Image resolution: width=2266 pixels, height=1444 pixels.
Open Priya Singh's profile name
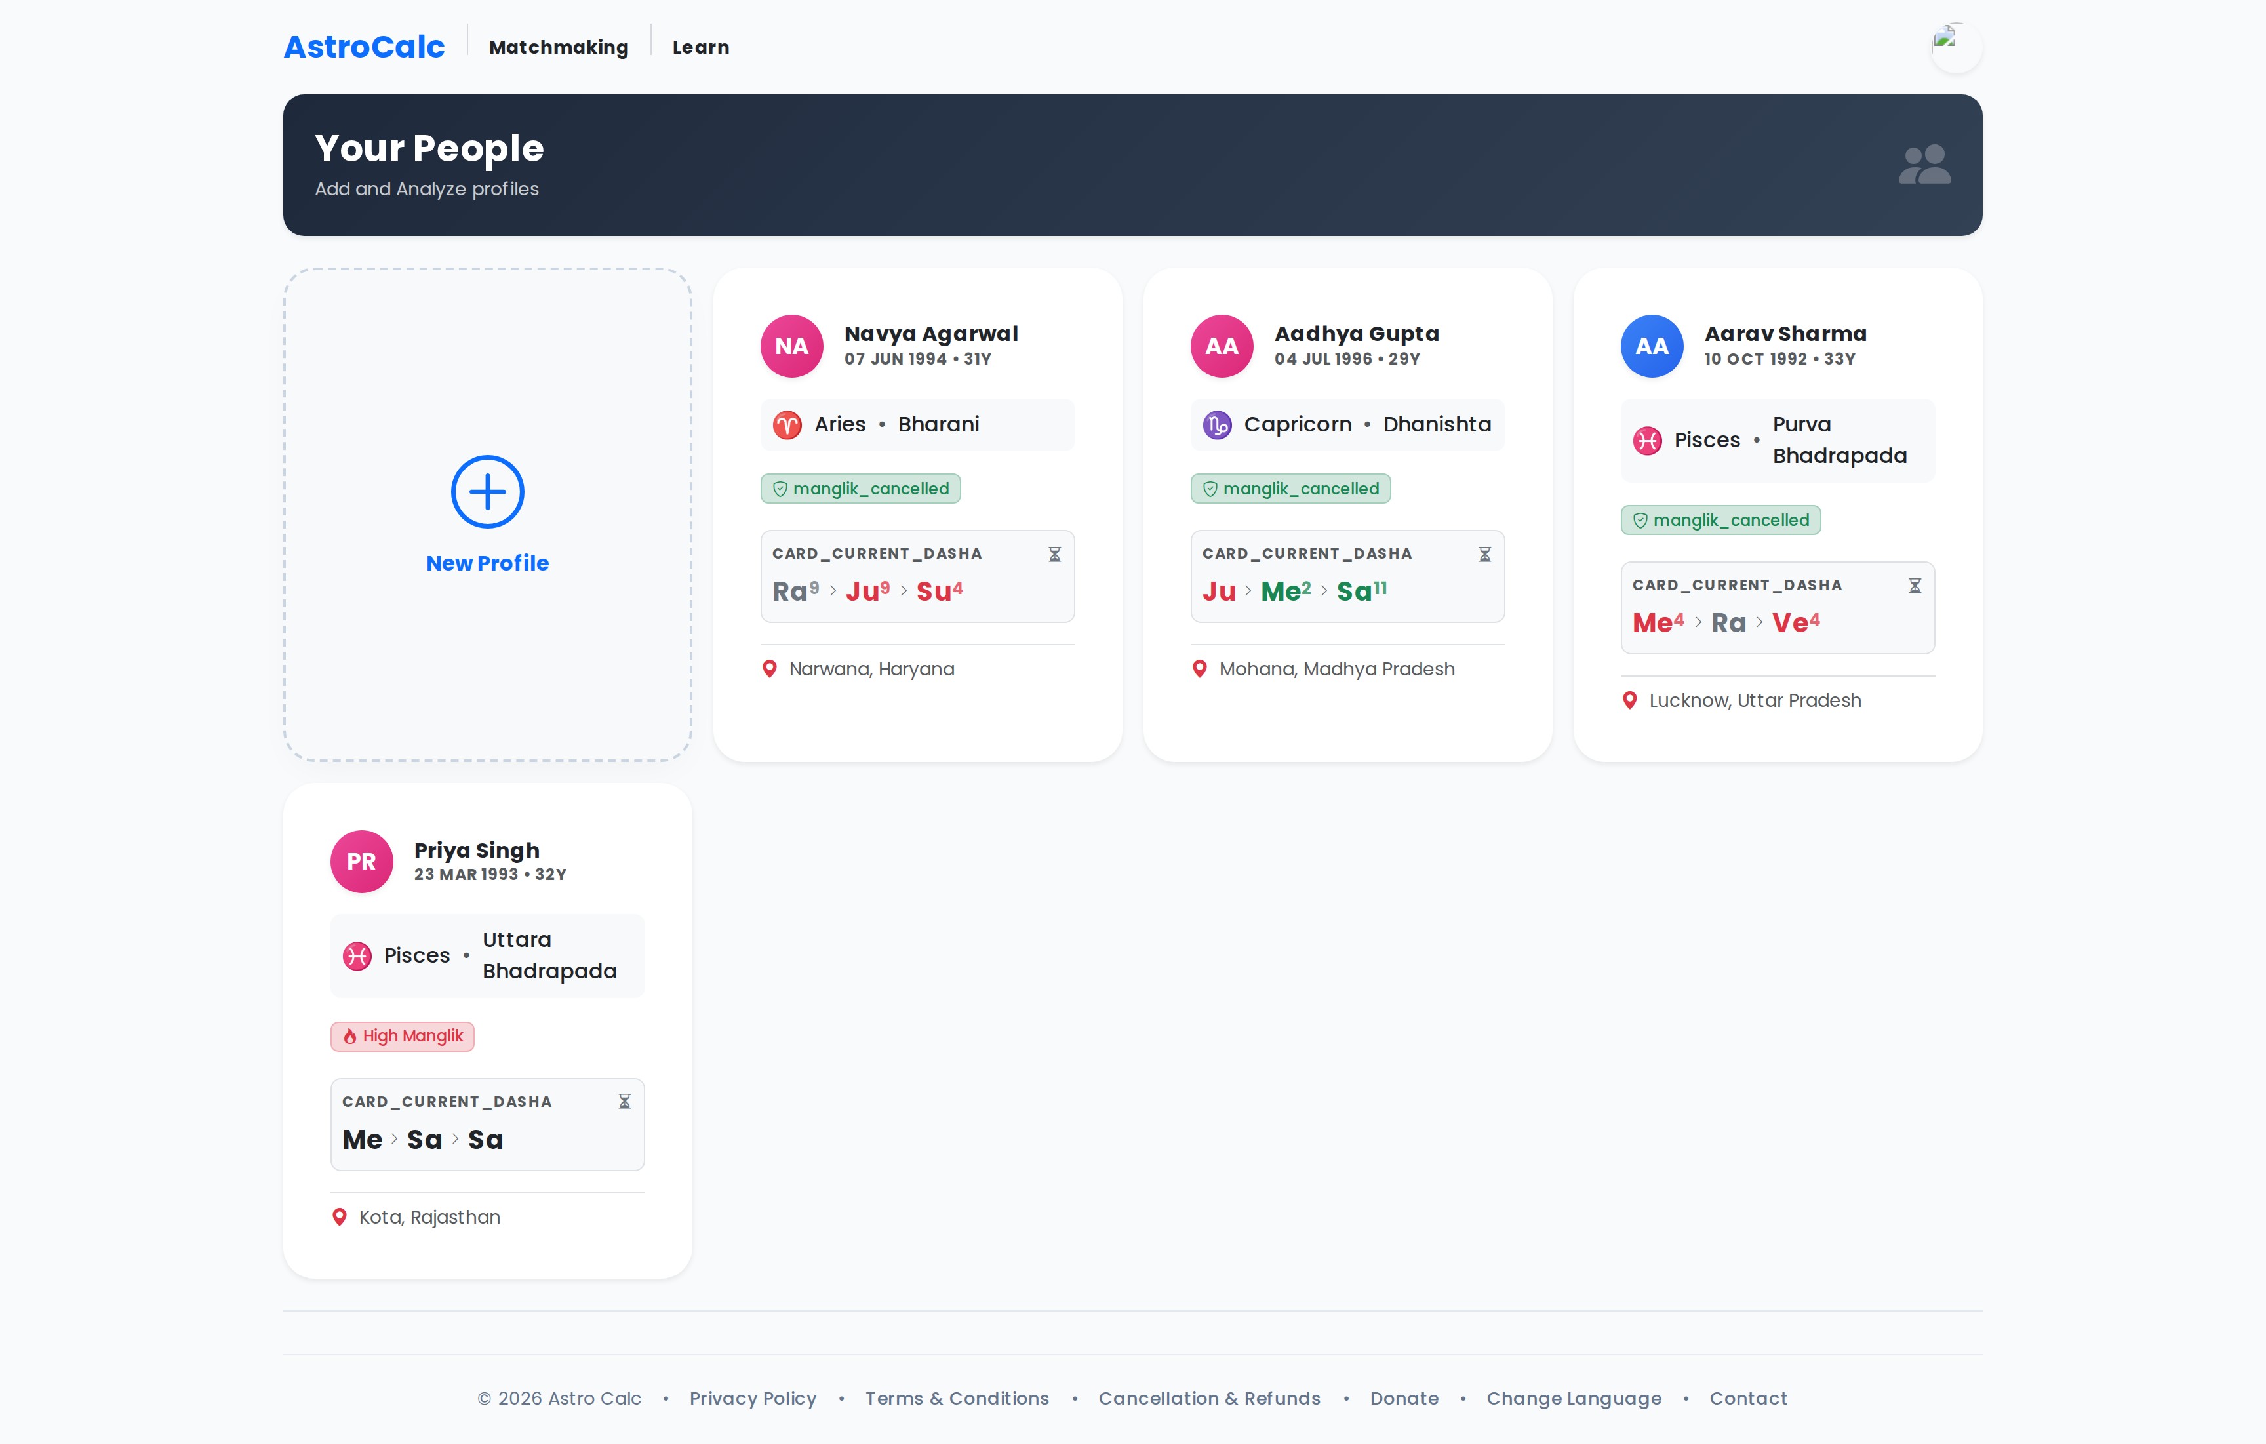pos(476,850)
